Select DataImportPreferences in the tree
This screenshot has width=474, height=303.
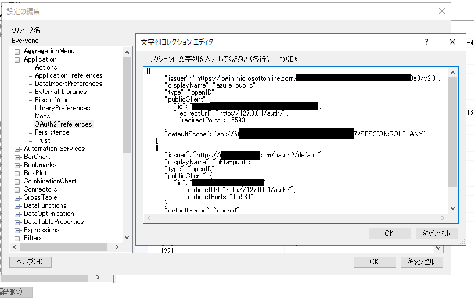69,84
